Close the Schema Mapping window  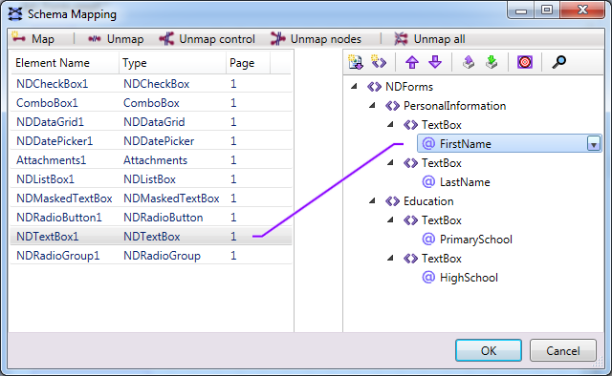pos(582,10)
